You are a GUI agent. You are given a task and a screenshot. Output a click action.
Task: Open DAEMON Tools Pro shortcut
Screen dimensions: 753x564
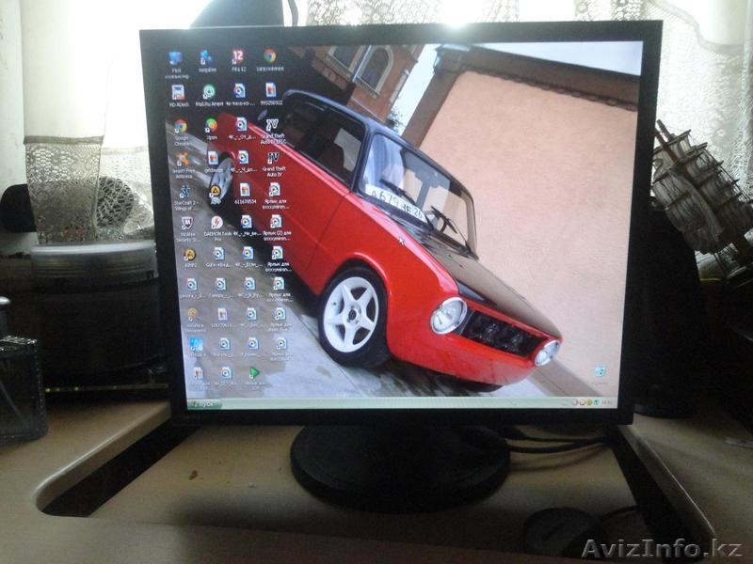click(x=216, y=224)
